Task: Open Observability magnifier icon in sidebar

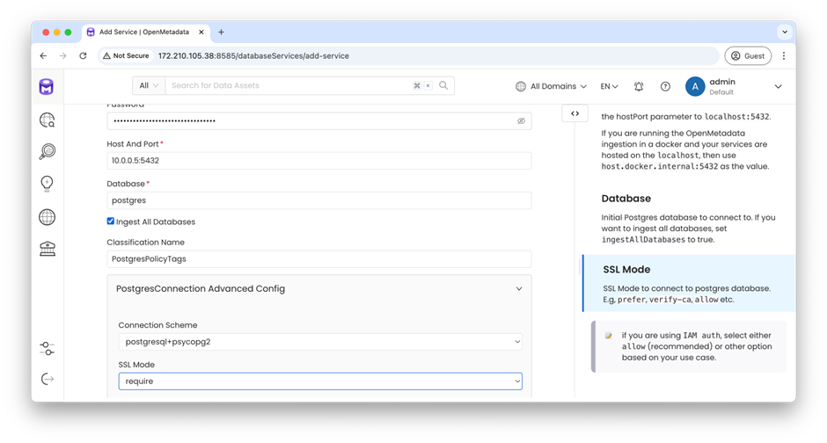Action: click(x=48, y=151)
